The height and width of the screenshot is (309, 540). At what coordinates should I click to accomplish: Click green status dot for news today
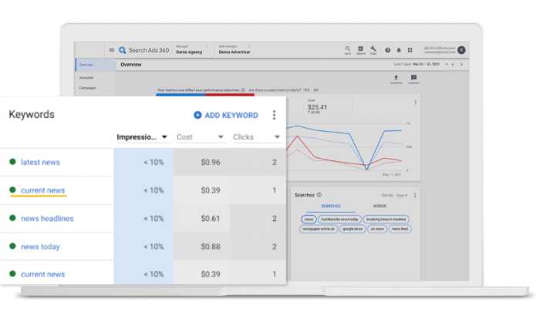13,246
